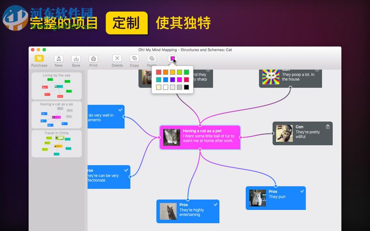Toggle checkmark on the 'affectionate' node
This screenshot has width=370, height=231.
pyautogui.click(x=126, y=170)
